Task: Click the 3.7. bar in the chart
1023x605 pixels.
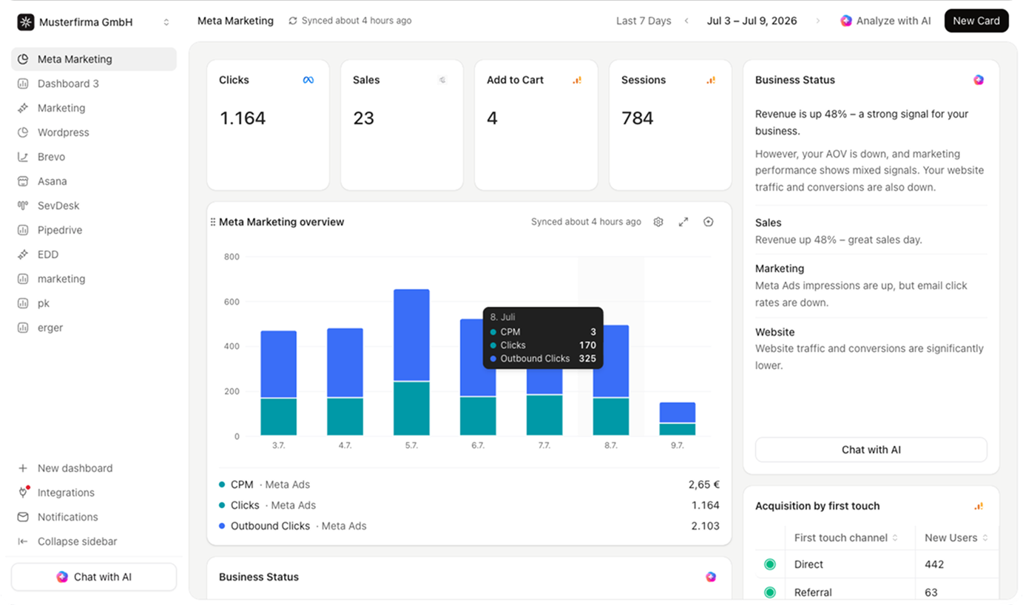Action: tap(279, 382)
